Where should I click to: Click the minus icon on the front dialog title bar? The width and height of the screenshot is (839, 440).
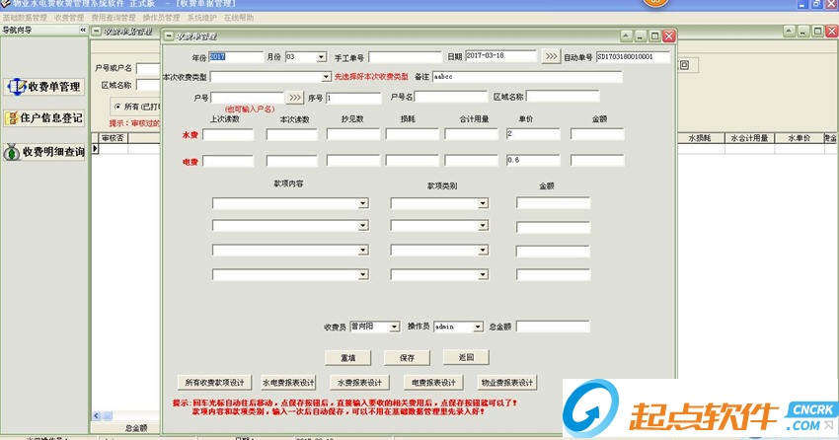(169, 37)
